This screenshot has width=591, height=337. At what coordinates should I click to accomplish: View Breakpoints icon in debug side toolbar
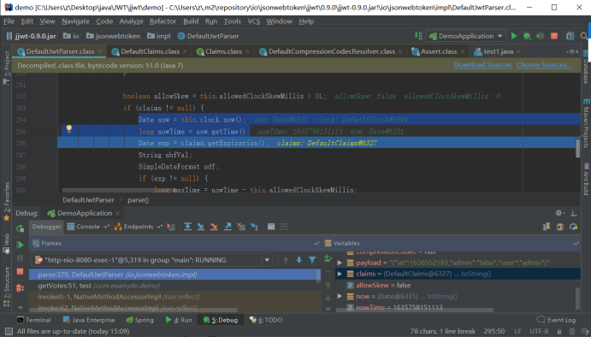click(x=20, y=288)
